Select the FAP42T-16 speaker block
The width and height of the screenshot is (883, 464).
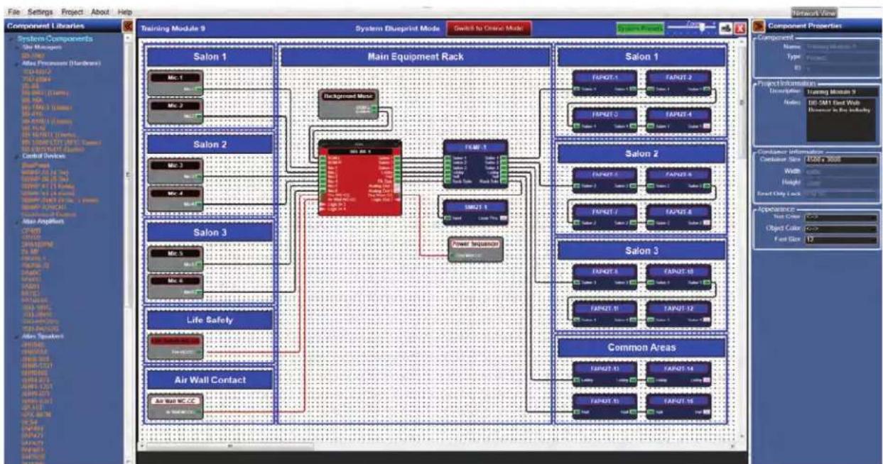679,405
